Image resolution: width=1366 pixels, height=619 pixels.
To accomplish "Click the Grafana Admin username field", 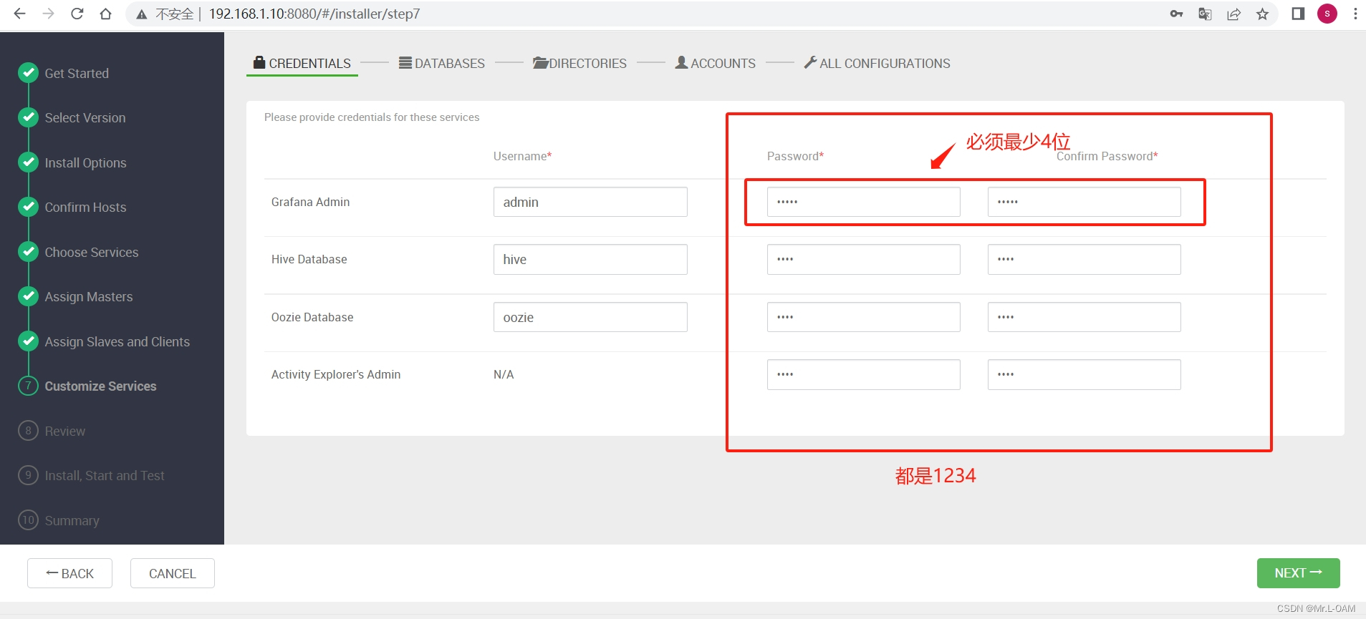I will (590, 202).
